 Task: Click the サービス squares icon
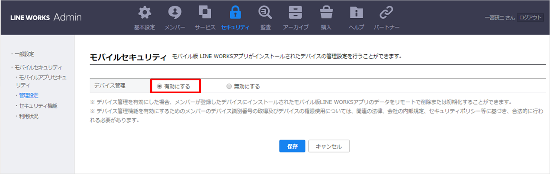point(205,13)
